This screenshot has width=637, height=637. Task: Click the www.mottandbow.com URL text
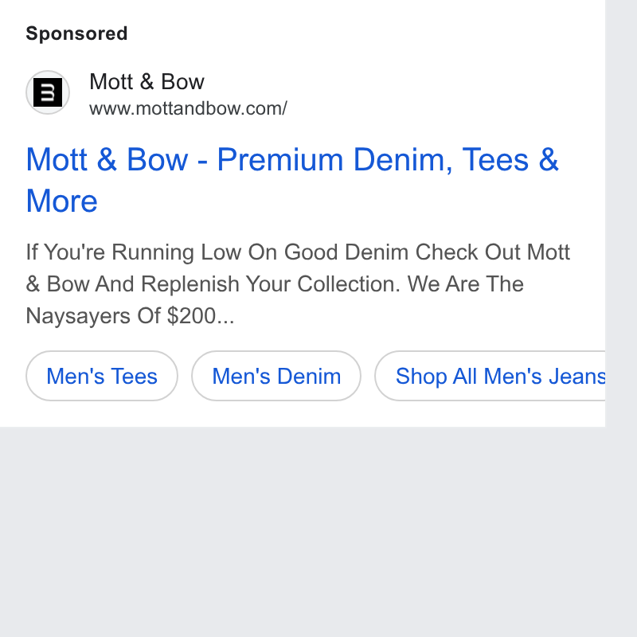(188, 108)
